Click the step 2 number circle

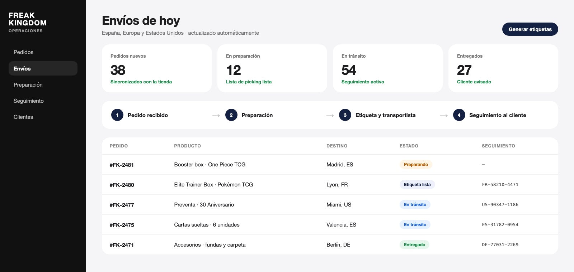[231, 115]
